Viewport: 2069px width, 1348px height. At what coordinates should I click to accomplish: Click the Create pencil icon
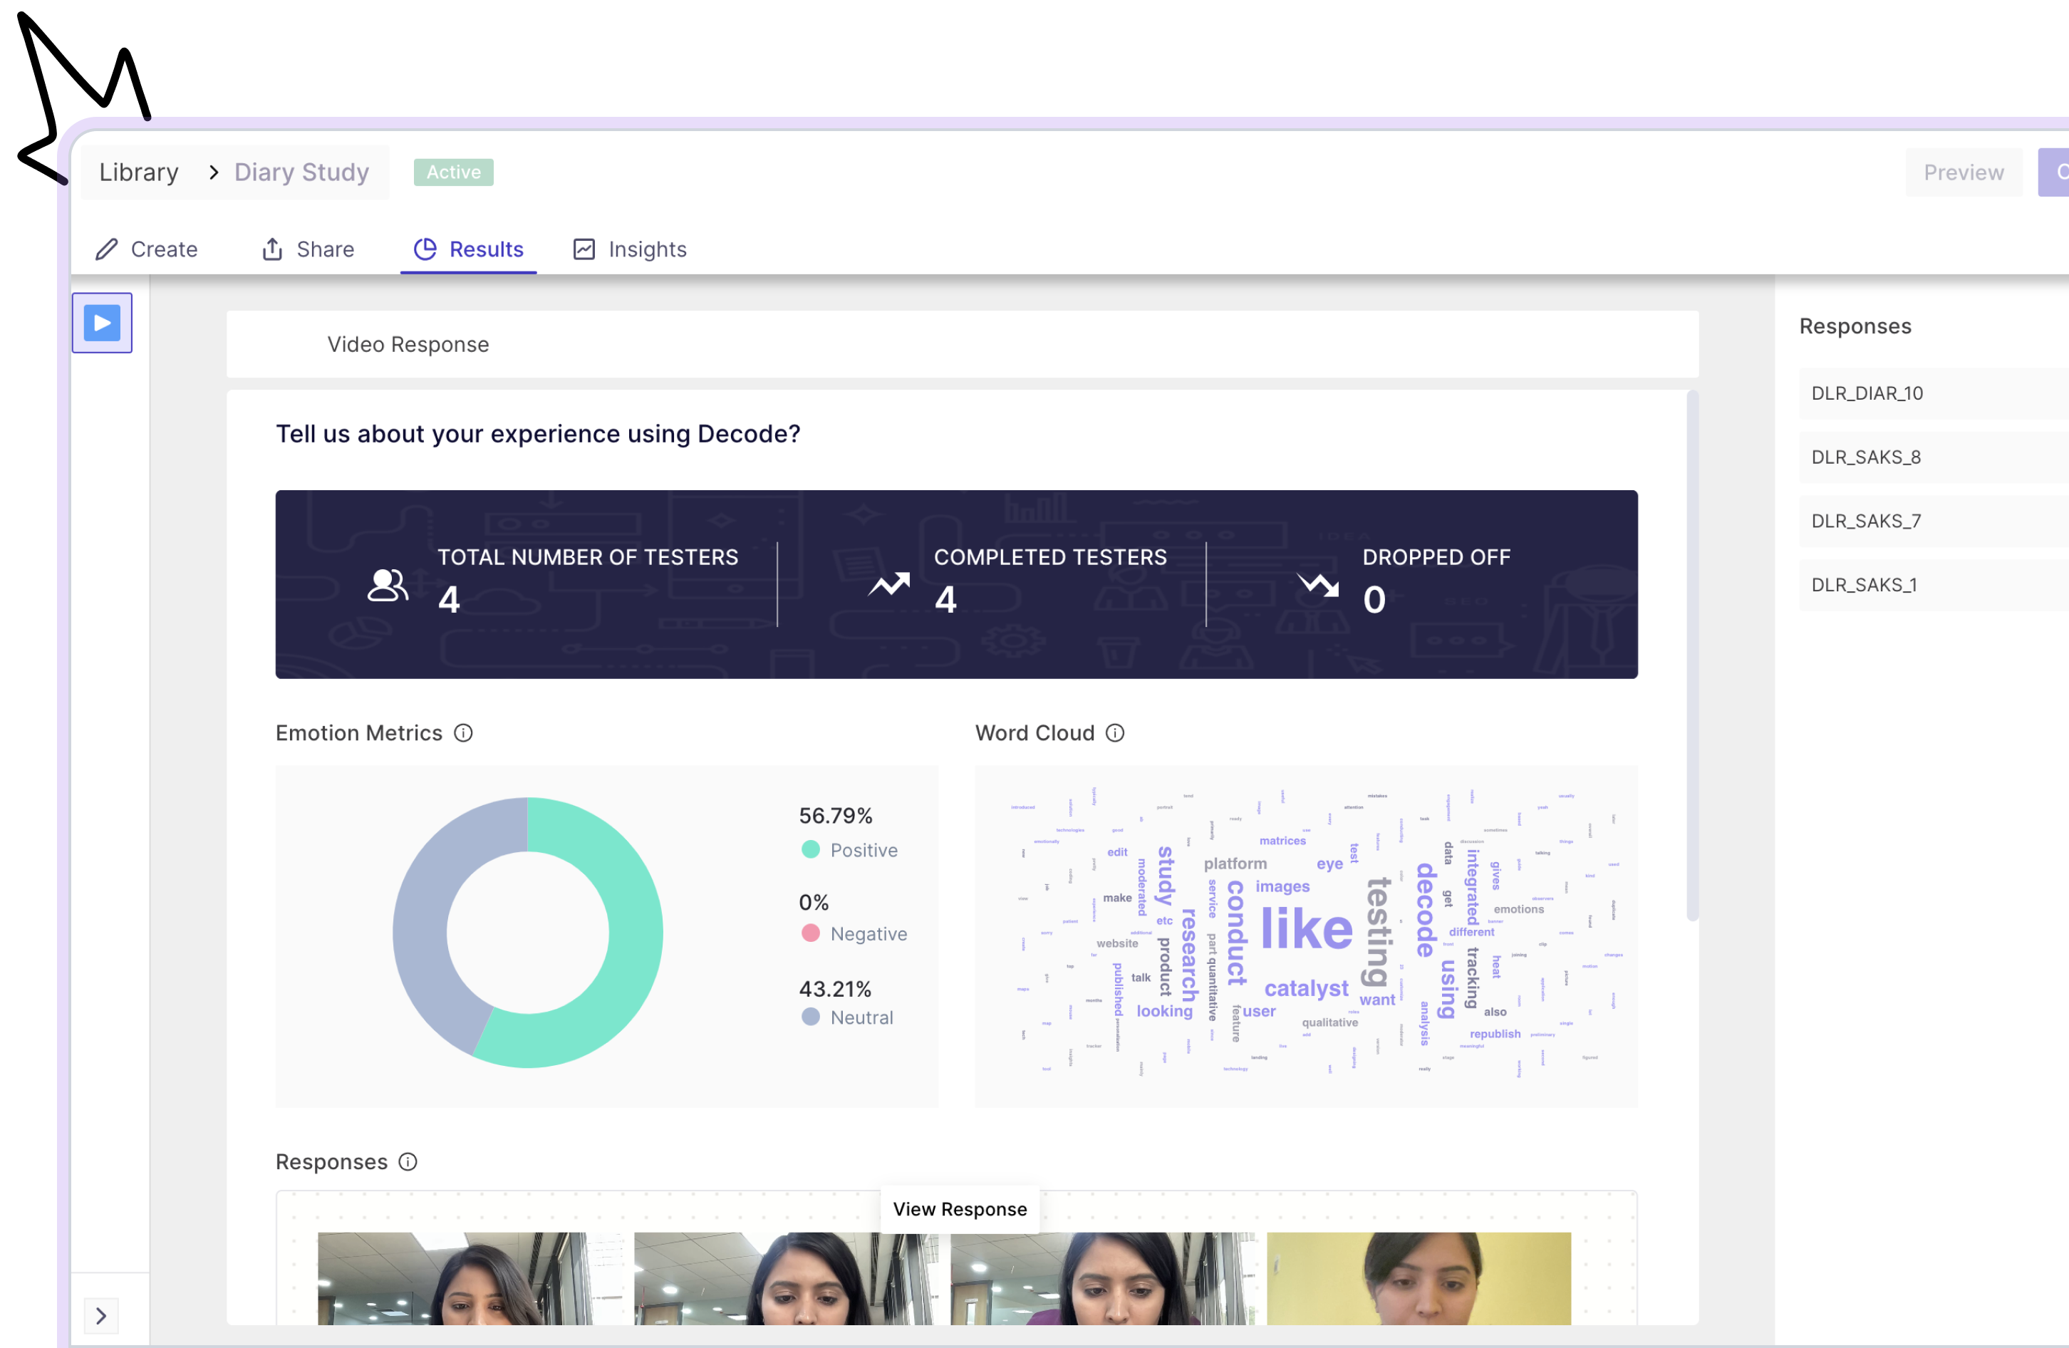click(x=107, y=249)
